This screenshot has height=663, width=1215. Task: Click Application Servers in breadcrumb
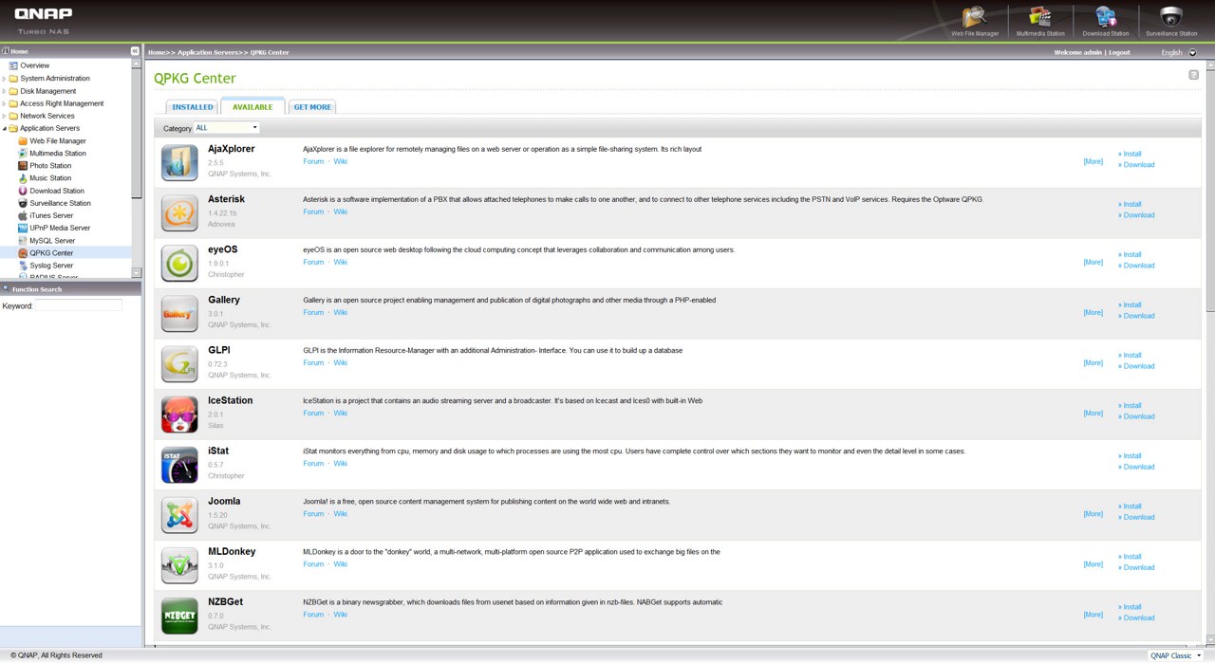[209, 52]
